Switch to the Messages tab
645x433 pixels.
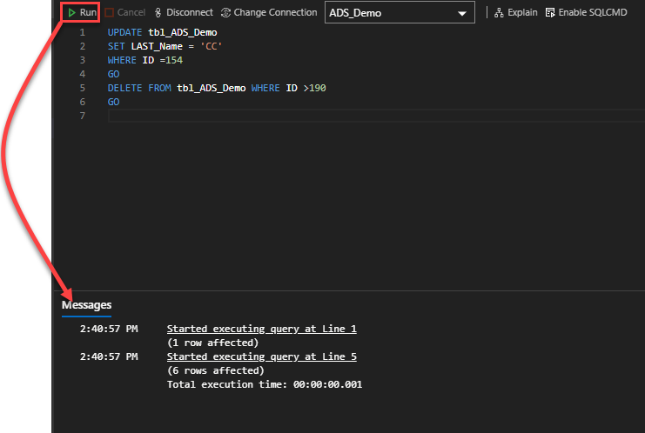coord(86,305)
